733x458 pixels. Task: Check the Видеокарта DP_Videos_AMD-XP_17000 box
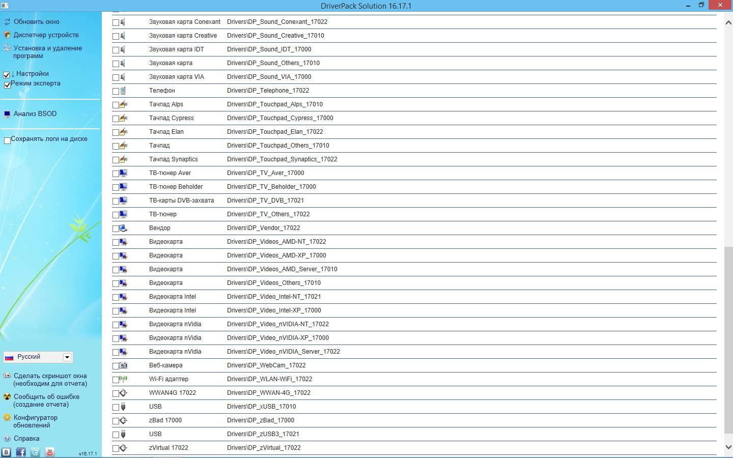coord(116,256)
